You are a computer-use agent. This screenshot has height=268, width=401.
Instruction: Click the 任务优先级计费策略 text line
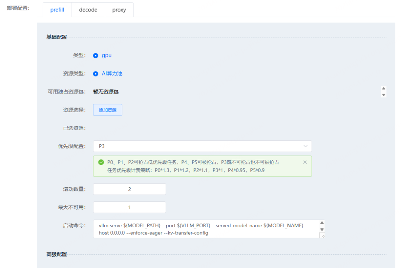[x=186, y=170]
